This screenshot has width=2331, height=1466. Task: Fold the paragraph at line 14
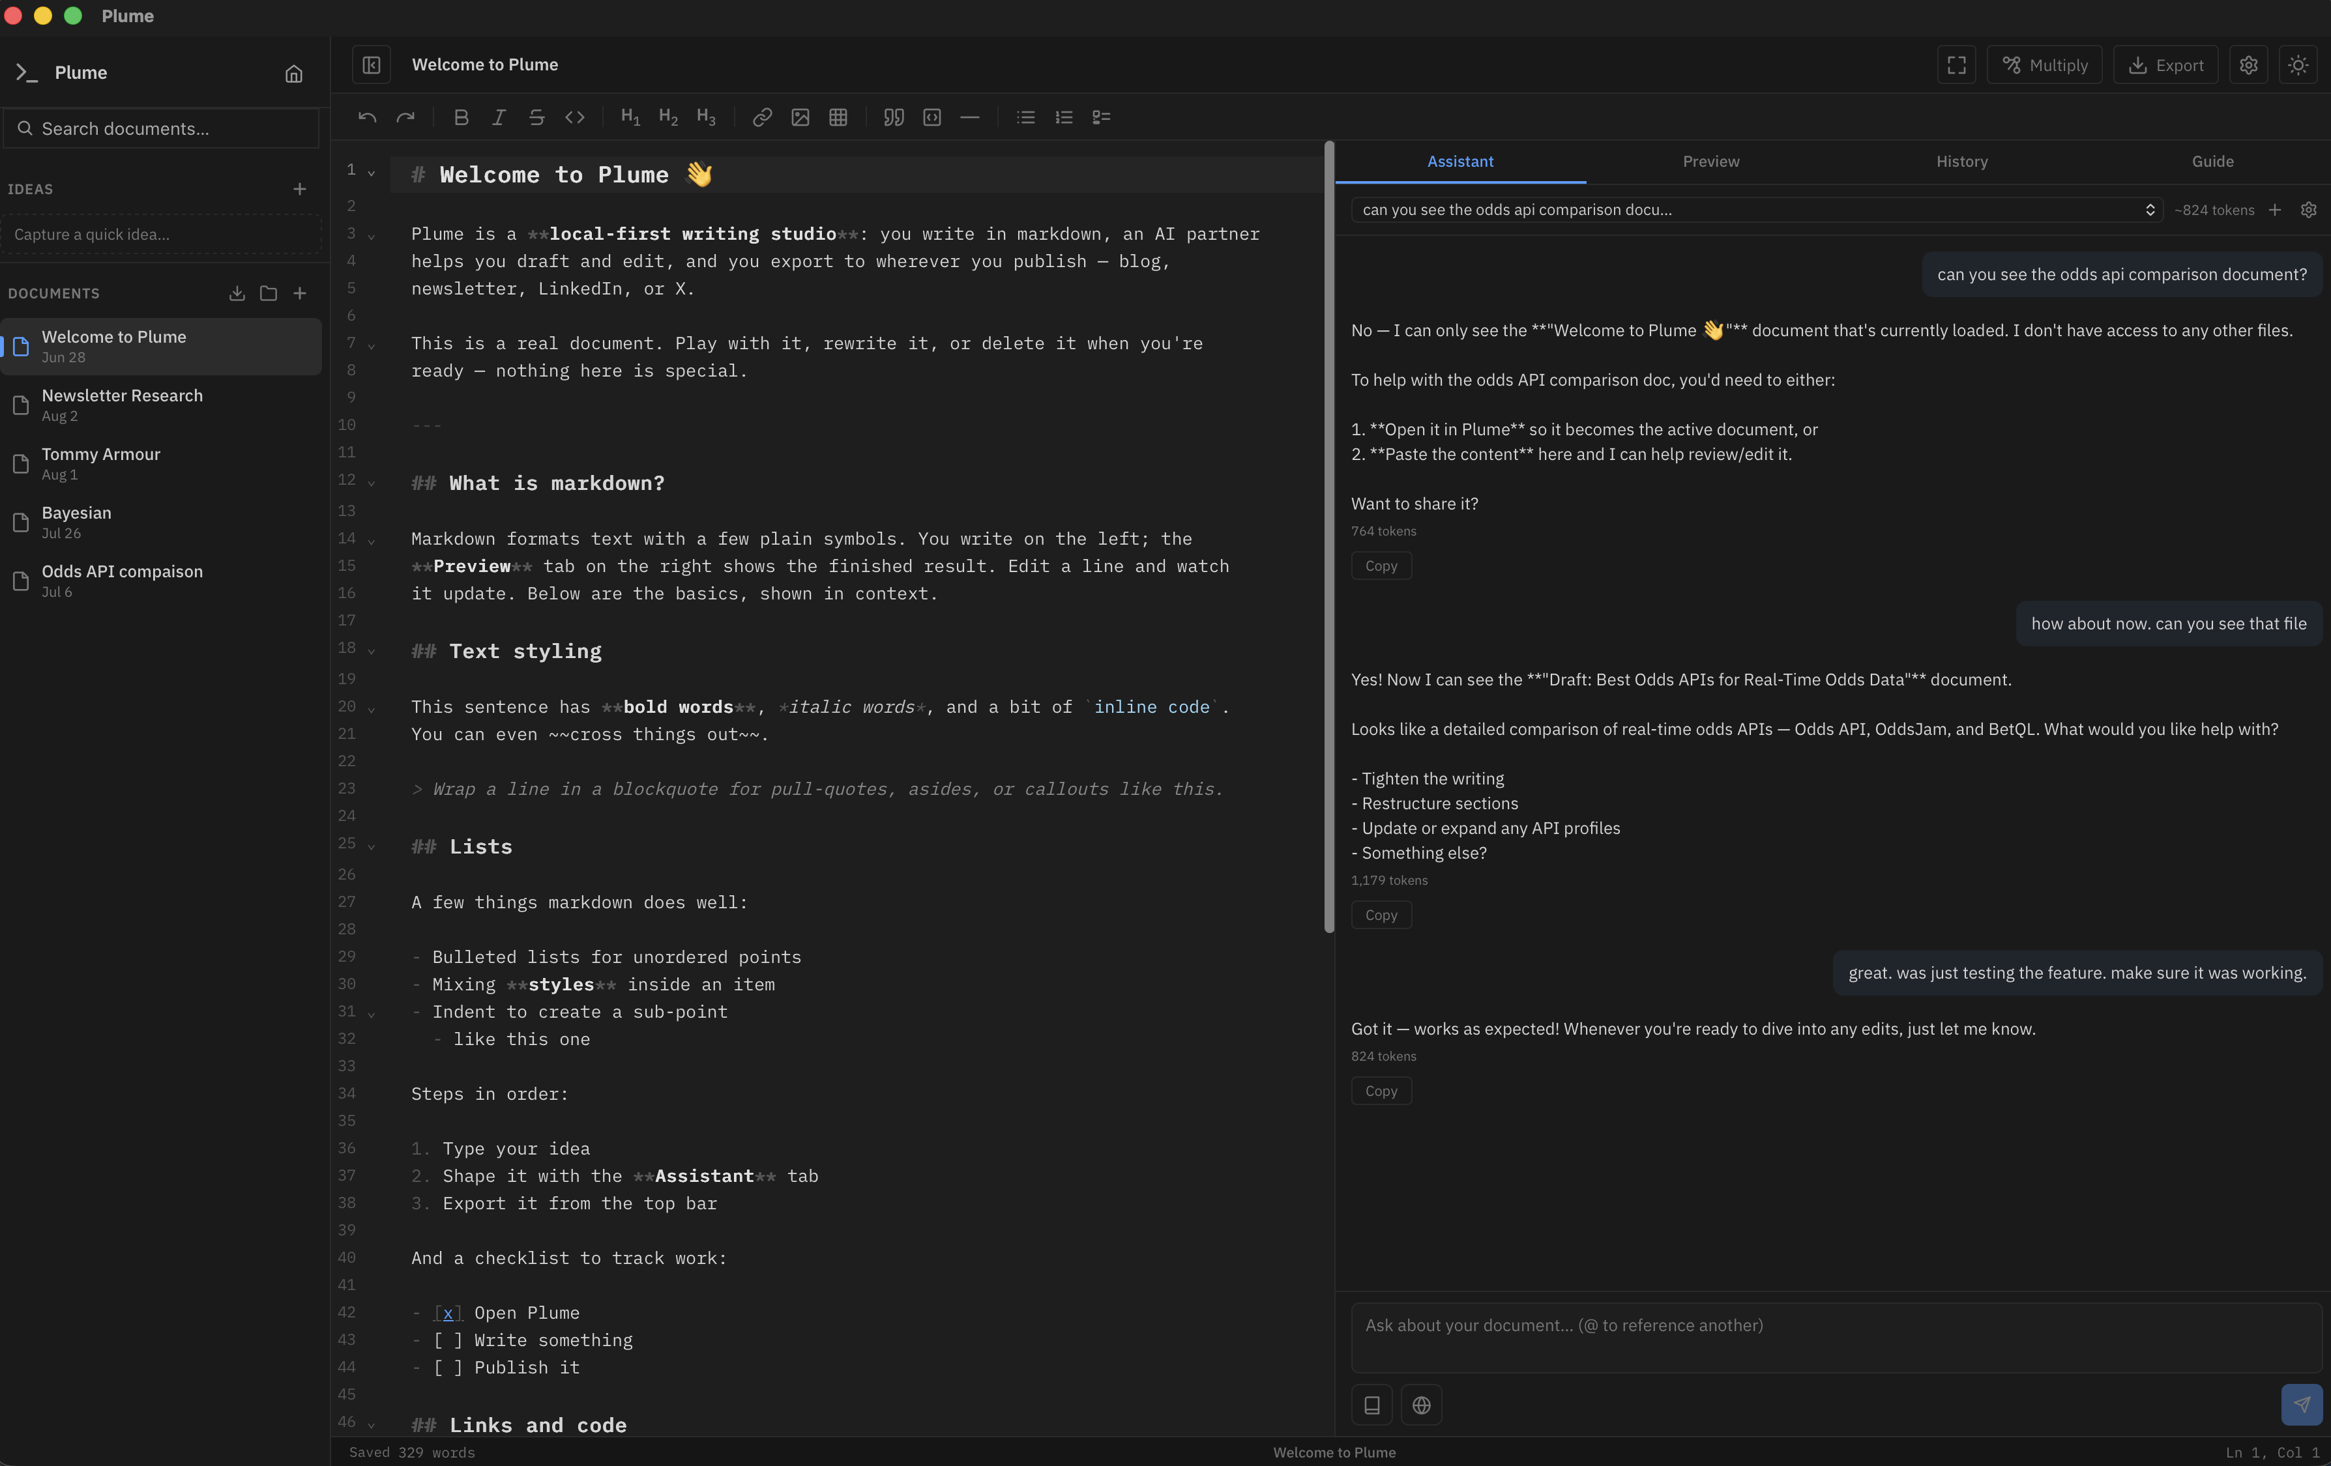[371, 542]
